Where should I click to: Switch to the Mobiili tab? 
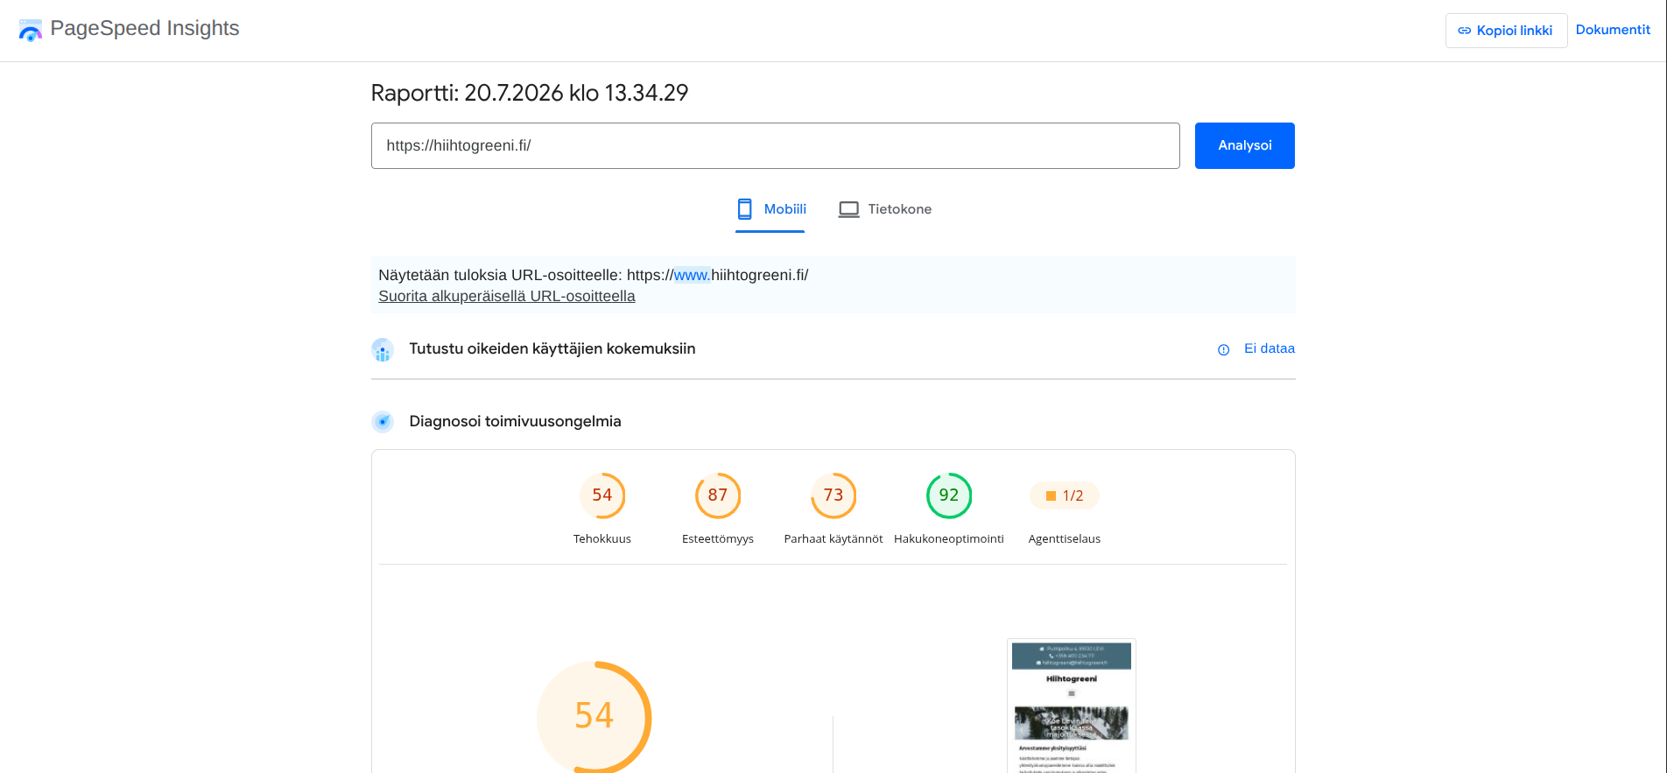770,209
